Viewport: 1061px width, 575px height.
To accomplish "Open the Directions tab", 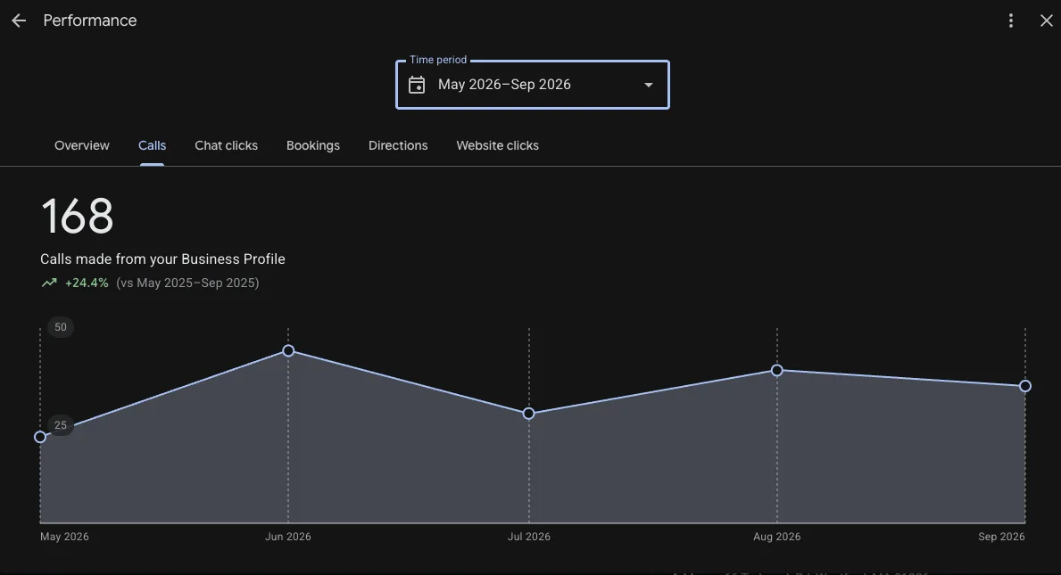I will pos(398,146).
